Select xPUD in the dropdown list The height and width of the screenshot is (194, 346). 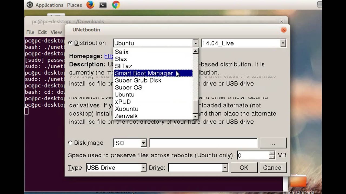153,102
